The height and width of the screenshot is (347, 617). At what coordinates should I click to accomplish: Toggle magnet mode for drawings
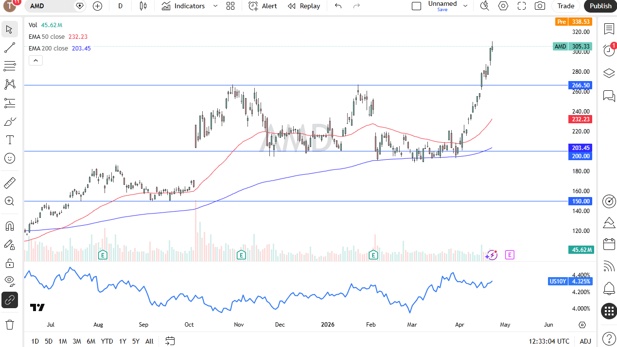(10, 226)
